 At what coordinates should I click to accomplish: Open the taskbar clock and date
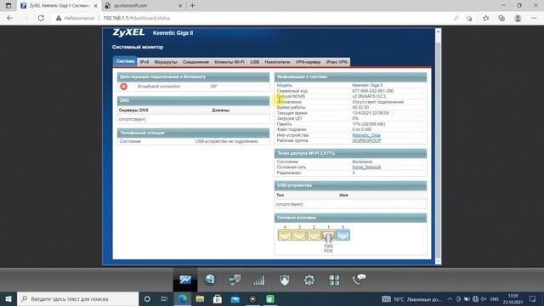click(513, 298)
